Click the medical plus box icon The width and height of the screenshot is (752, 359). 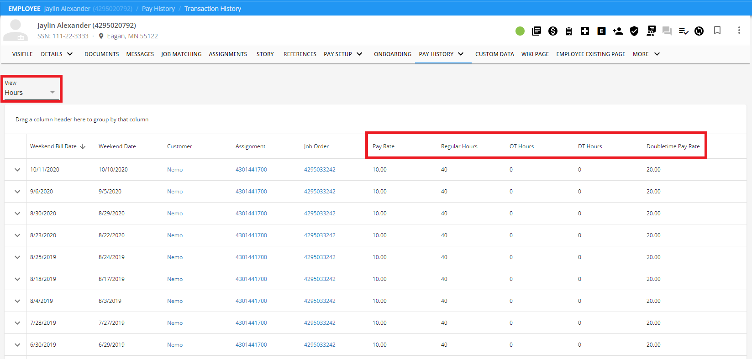585,31
